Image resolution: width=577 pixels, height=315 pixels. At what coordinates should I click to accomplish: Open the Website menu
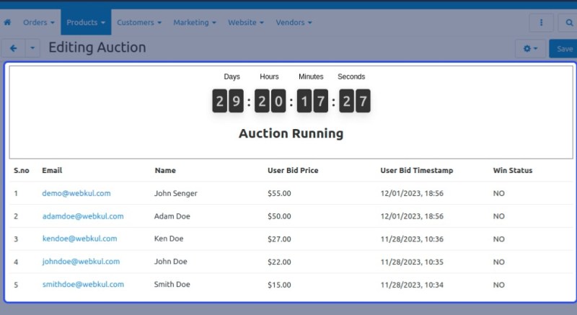click(245, 22)
